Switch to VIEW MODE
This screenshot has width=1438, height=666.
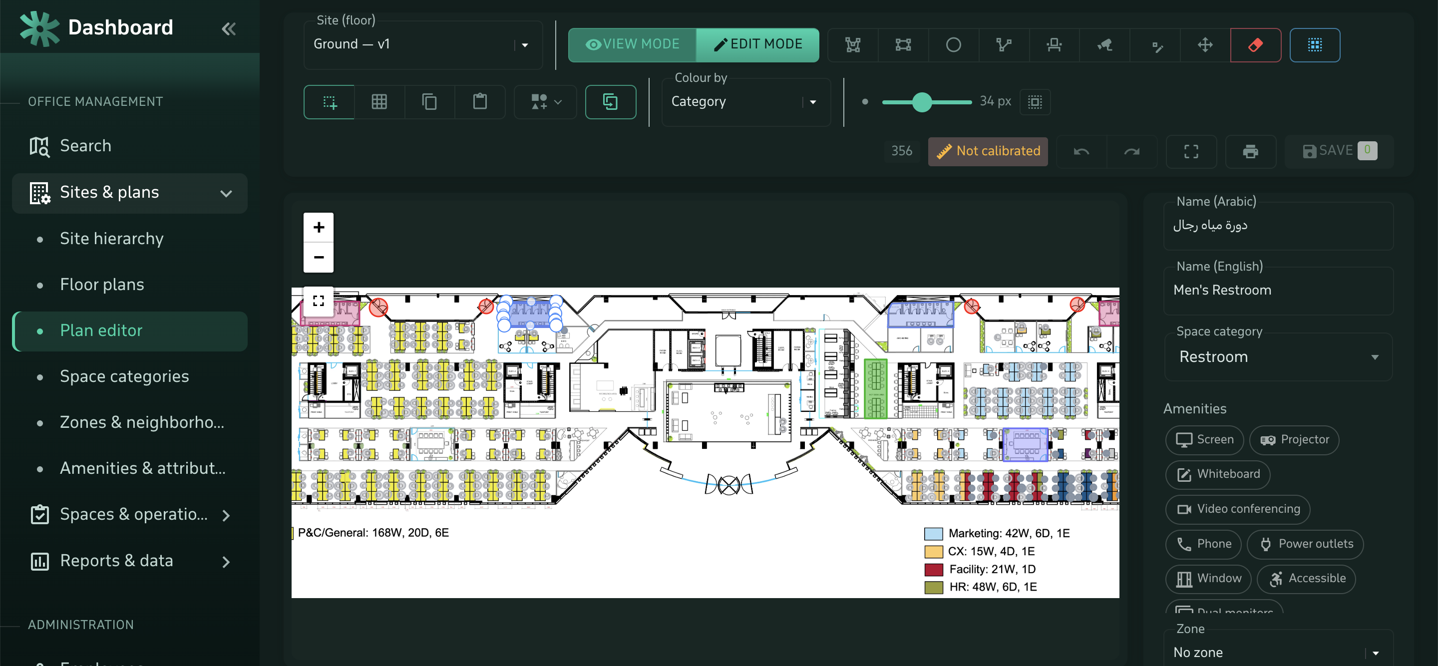pos(632,44)
